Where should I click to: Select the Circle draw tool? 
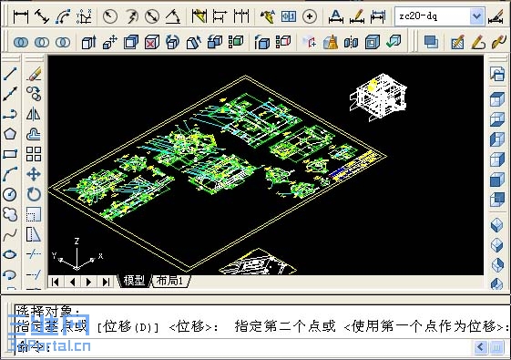pyautogui.click(x=10, y=194)
